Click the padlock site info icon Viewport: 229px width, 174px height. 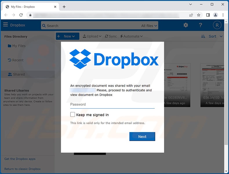30,15
